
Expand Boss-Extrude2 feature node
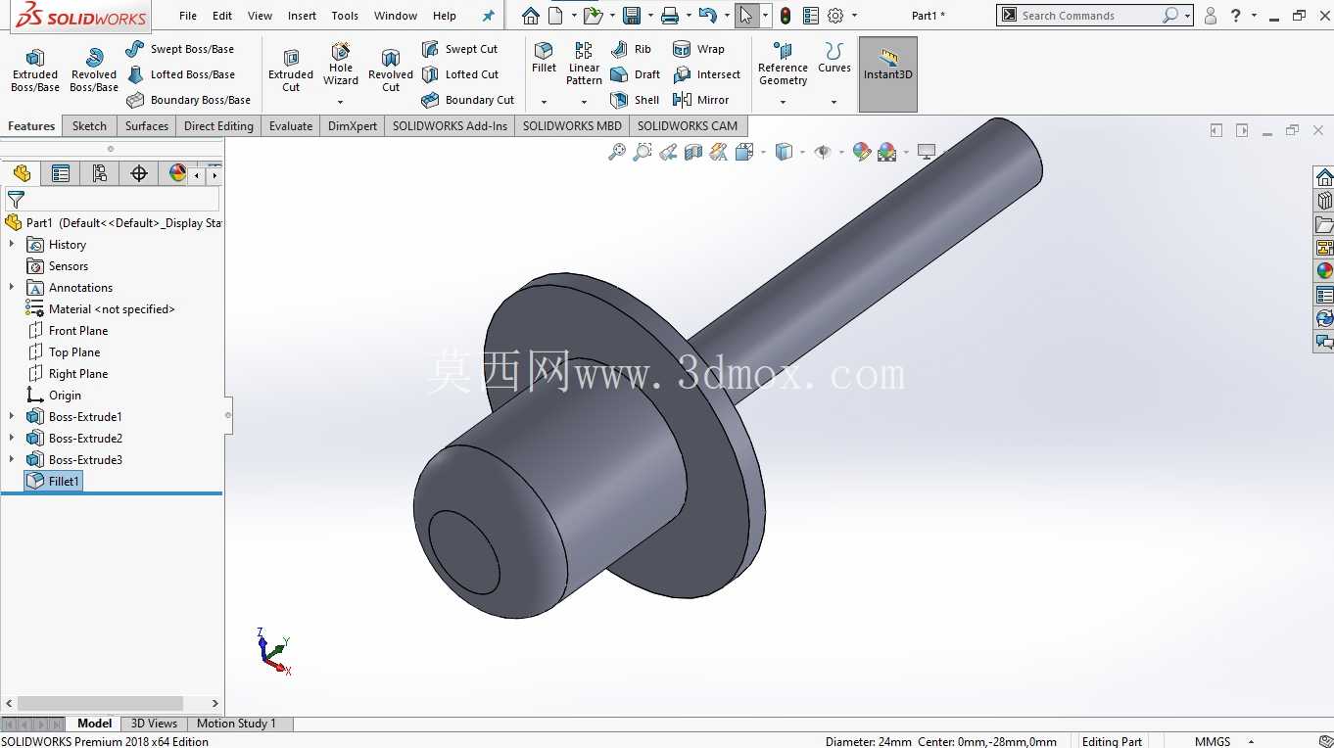(12, 439)
